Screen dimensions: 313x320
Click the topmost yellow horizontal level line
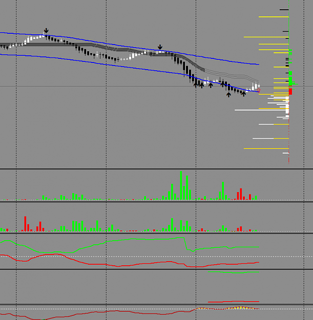(274, 17)
